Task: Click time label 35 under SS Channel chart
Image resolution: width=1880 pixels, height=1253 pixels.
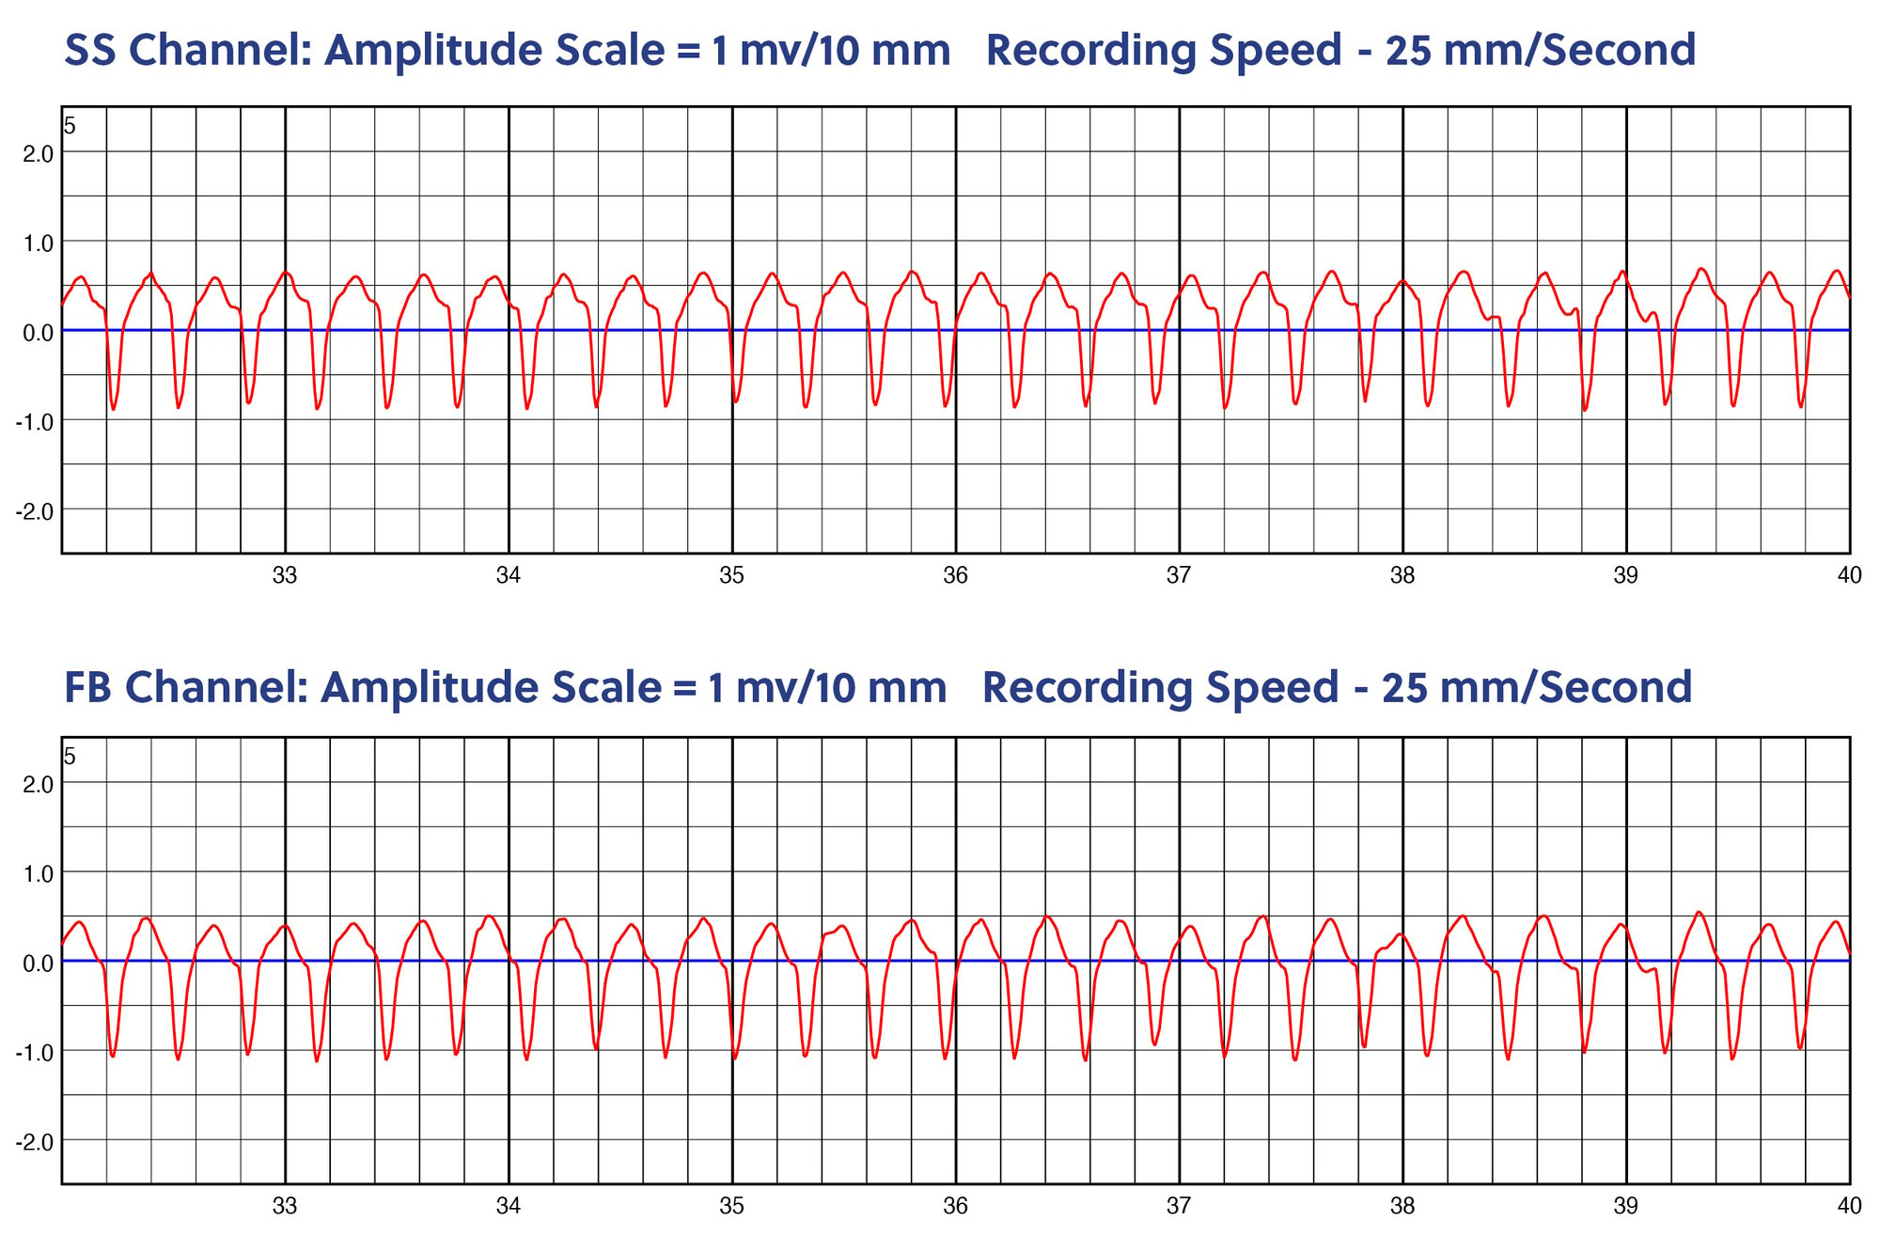Action: point(732,576)
